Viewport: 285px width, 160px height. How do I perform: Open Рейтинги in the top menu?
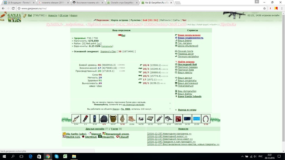pos(165,20)
